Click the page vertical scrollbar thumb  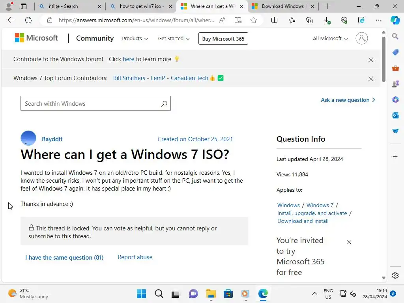383,59
